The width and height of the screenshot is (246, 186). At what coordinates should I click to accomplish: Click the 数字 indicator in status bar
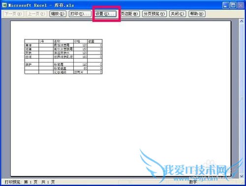[x=193, y=182]
